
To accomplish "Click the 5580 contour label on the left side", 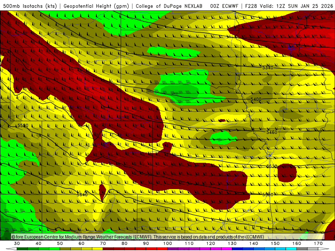I will tap(23, 125).
